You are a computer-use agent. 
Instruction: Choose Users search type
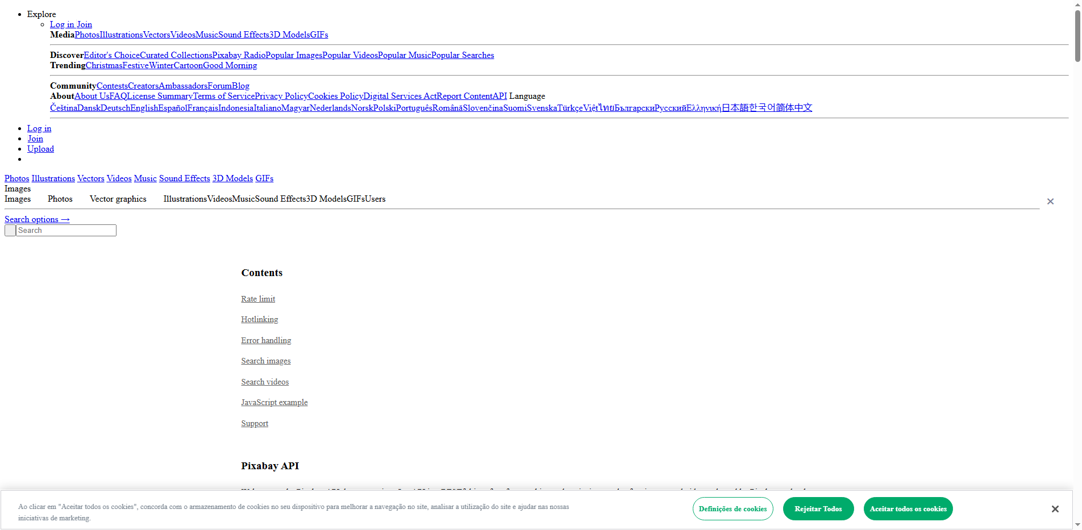(375, 199)
